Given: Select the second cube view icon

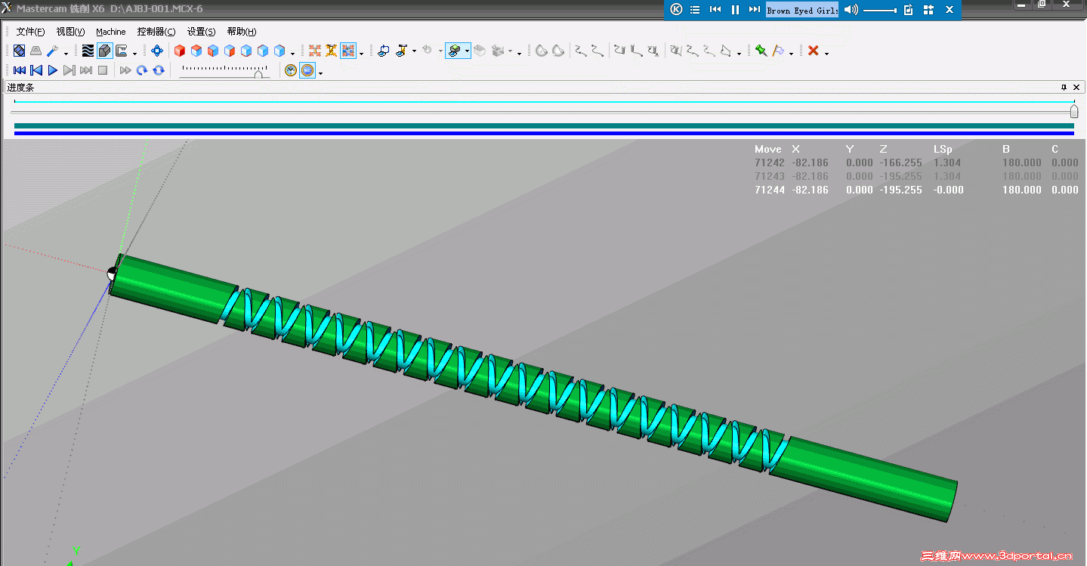Looking at the screenshot, I should coord(196,51).
